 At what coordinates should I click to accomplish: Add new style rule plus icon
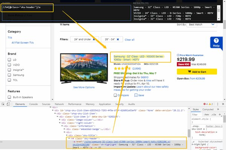[220, 115]
